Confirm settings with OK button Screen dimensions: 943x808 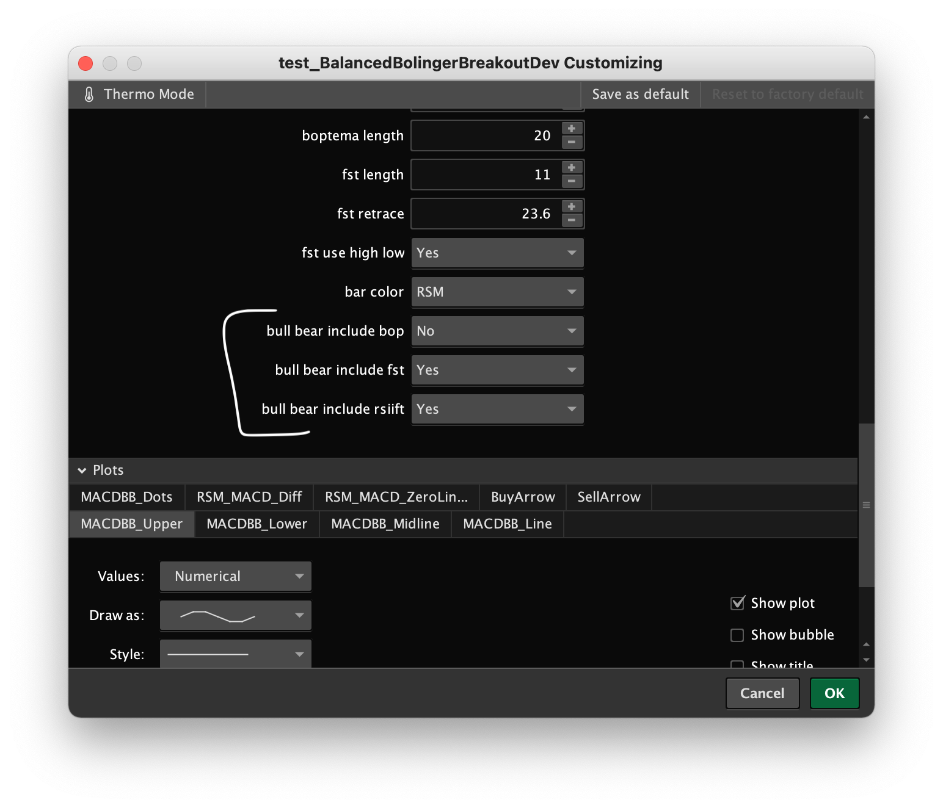click(834, 693)
